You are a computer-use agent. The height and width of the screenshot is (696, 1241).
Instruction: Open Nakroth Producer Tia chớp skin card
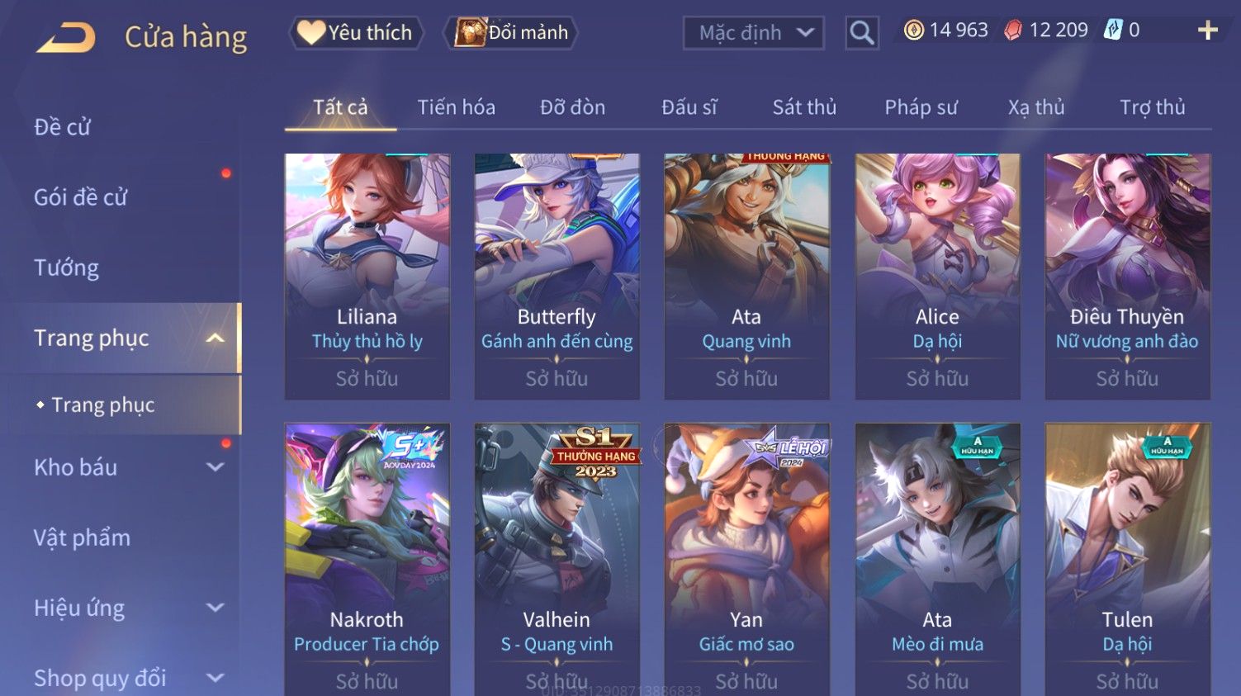coord(367,559)
